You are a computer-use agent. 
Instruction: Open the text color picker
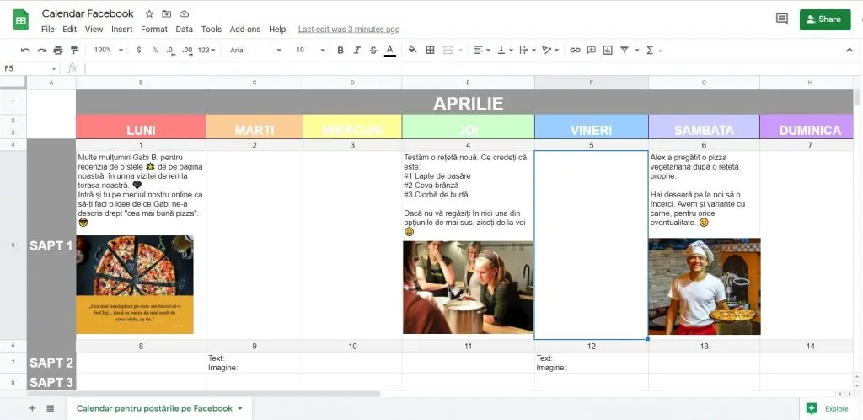tap(390, 50)
